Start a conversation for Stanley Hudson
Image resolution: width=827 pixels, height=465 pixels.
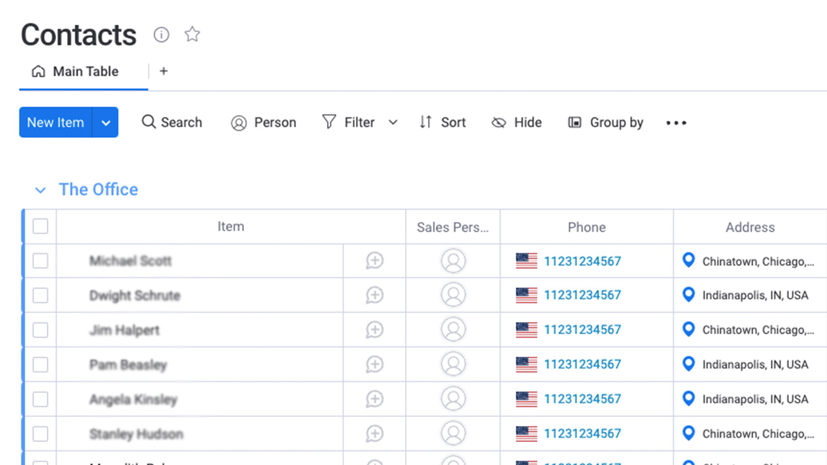pyautogui.click(x=375, y=434)
